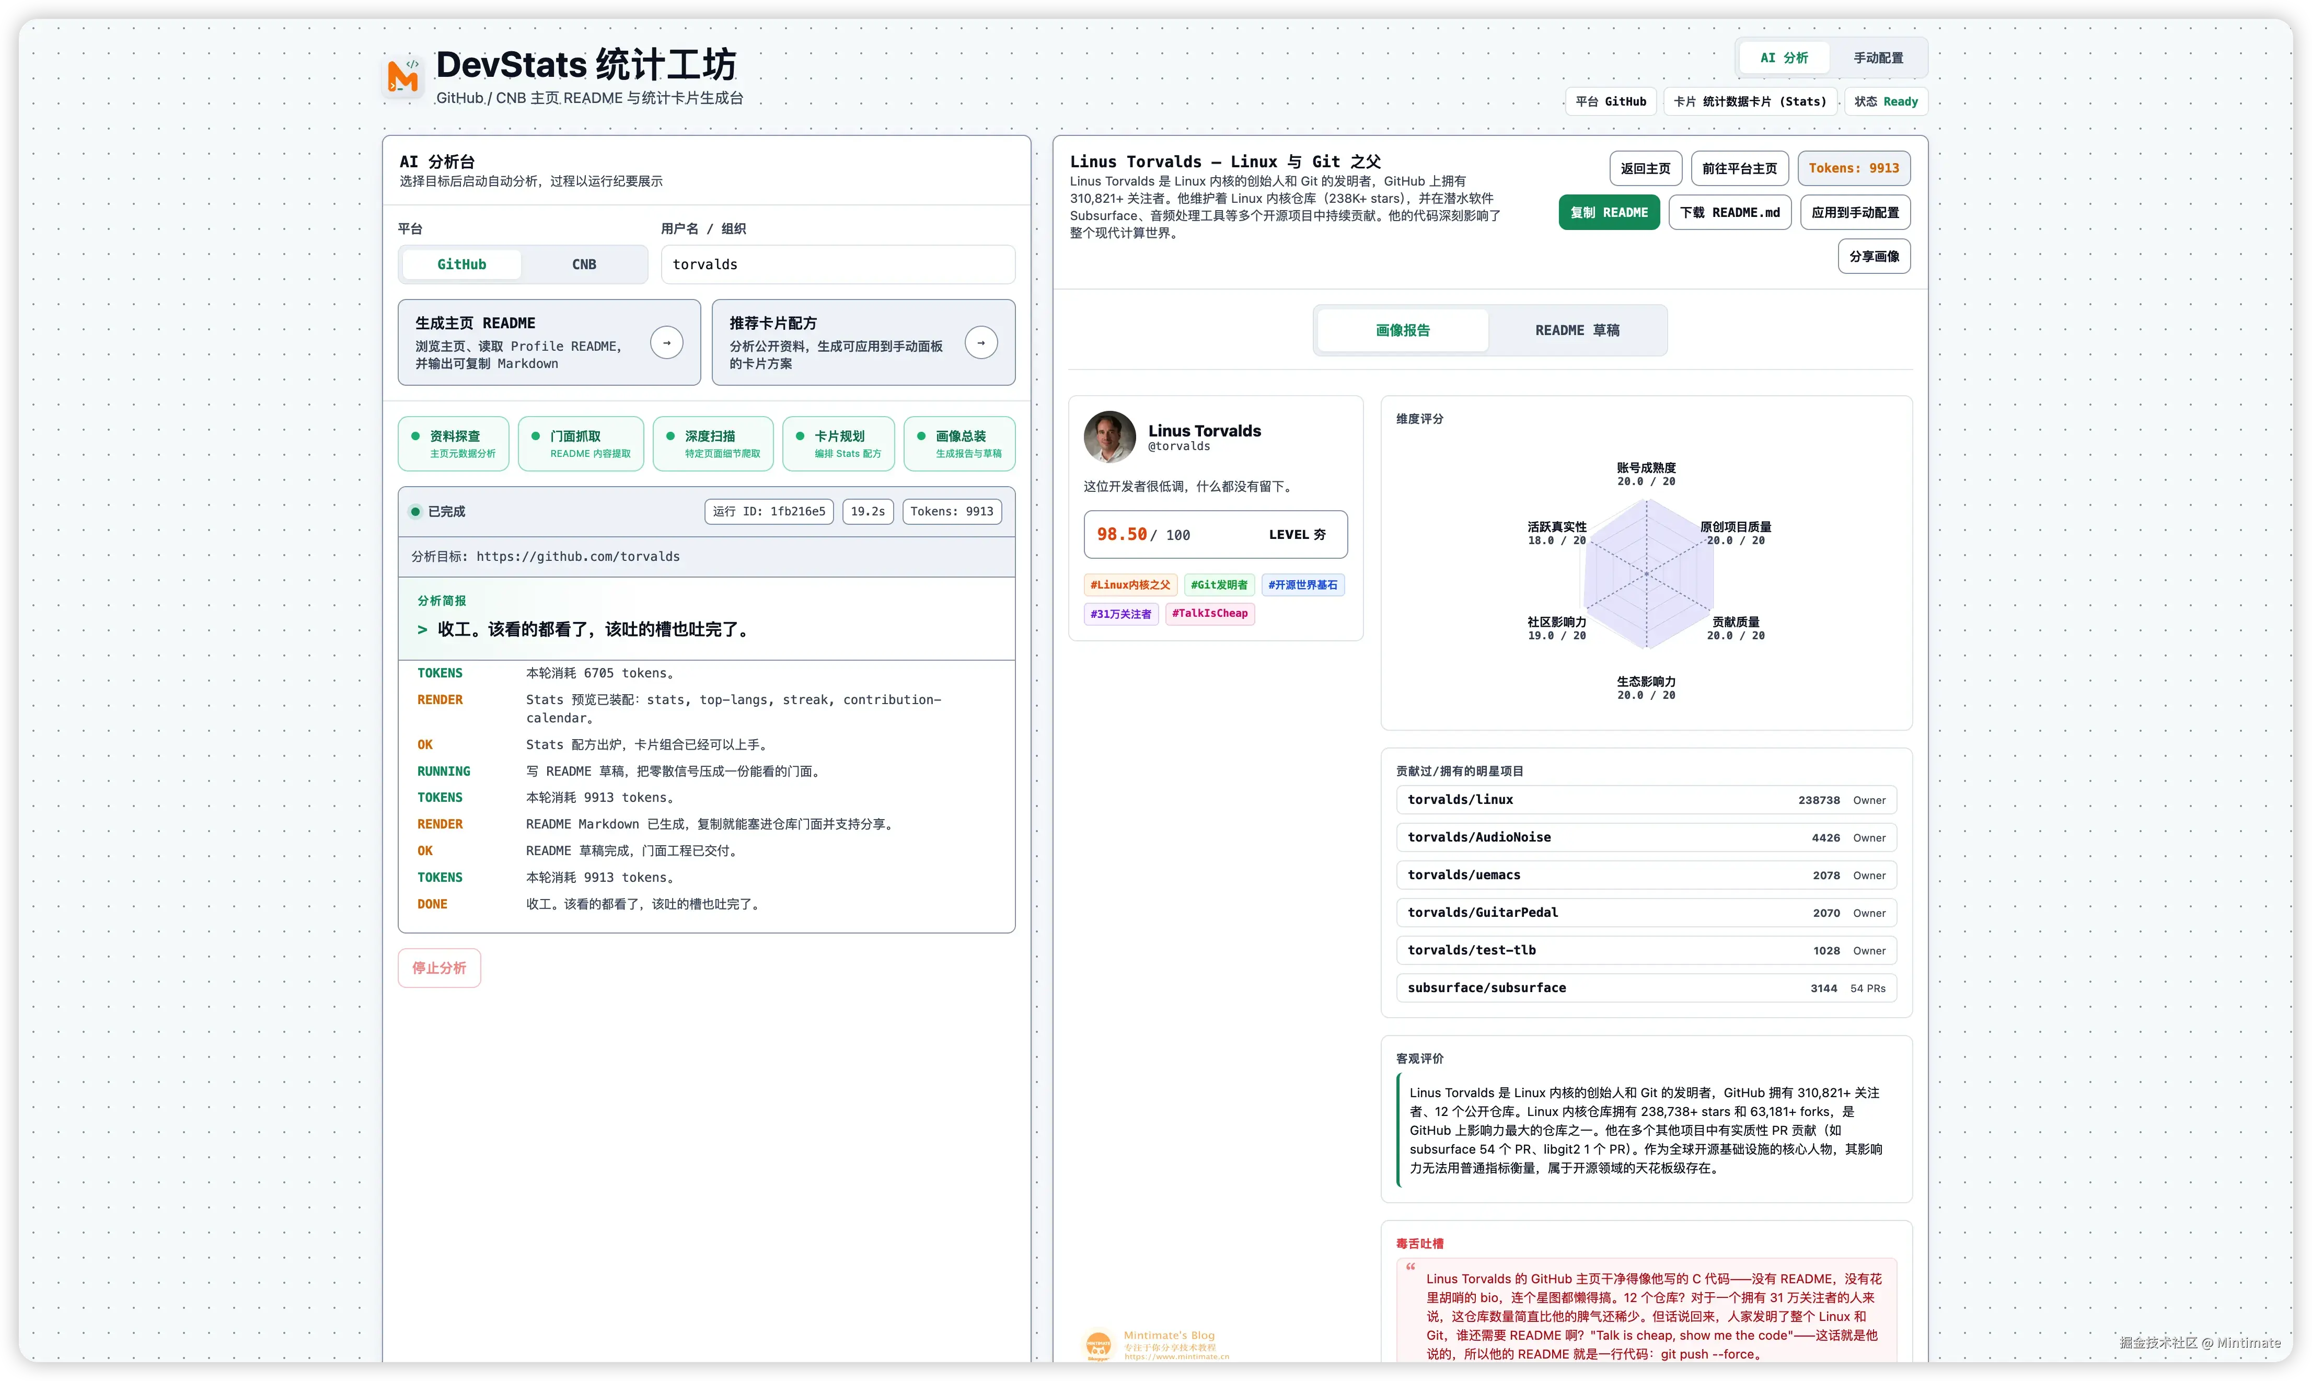Screen dimensions: 2312x1381
Task: Click the 卡片 统计数据卡片 (Stats) chip
Action: pyautogui.click(x=1750, y=101)
